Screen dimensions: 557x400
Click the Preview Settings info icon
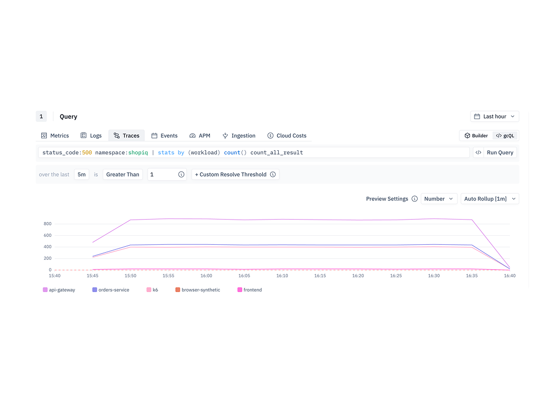[x=415, y=199]
